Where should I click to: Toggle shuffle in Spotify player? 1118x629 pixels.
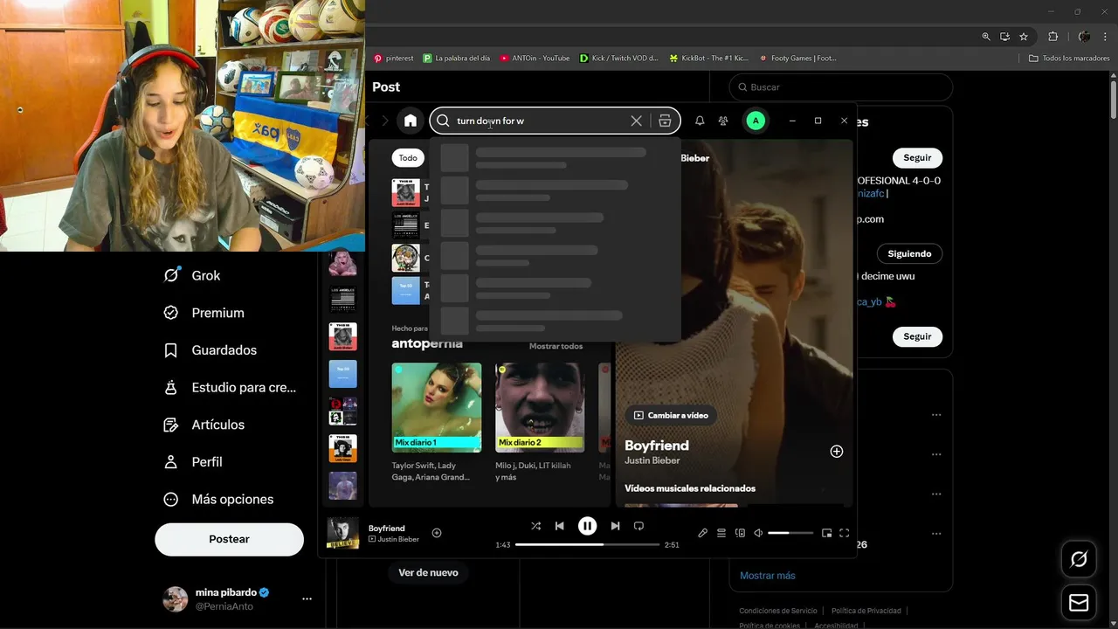(x=536, y=526)
